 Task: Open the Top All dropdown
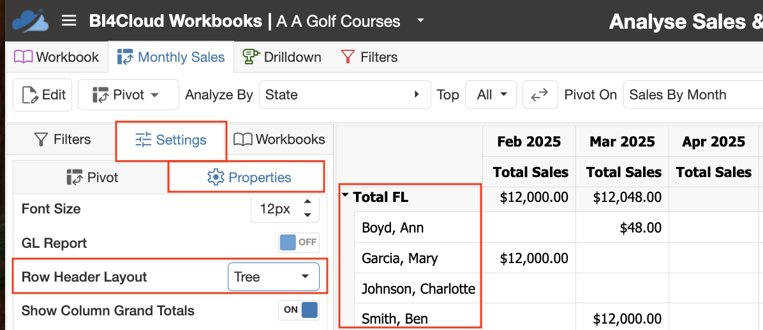[493, 95]
